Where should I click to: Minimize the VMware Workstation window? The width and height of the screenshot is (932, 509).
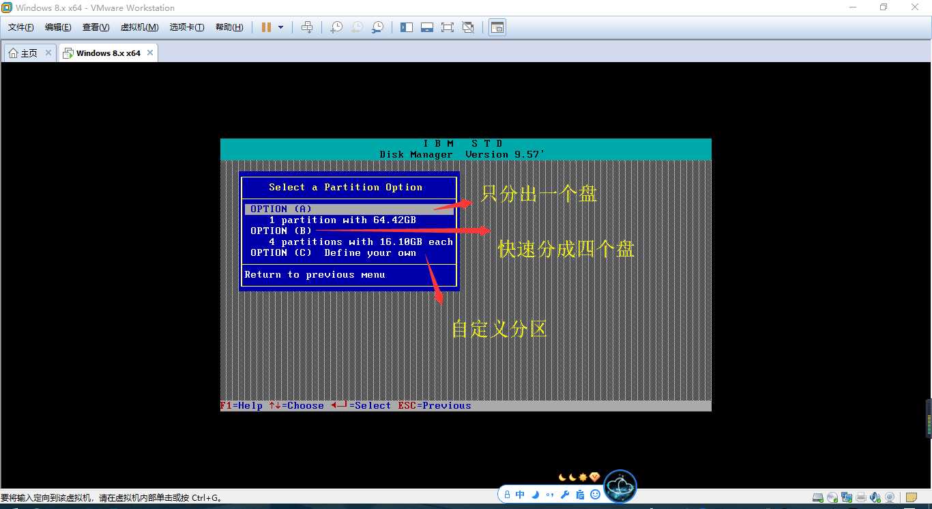(852, 8)
